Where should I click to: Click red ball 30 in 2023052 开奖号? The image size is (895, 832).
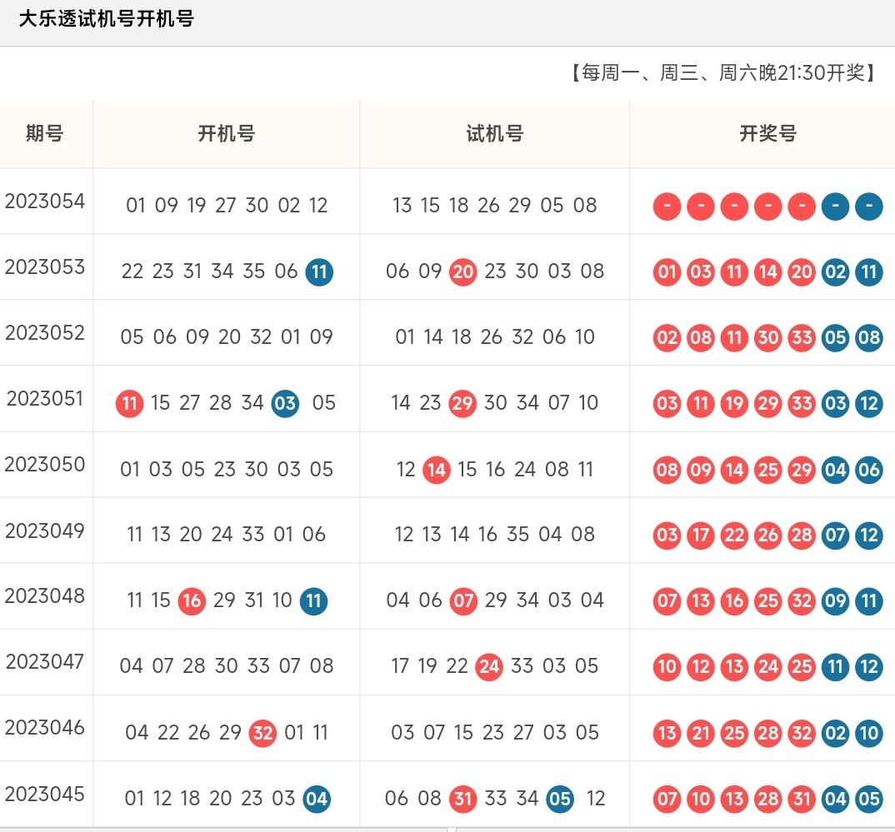[767, 337]
